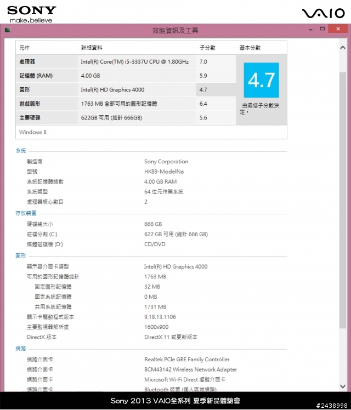The height and width of the screenshot is (410, 351).
Task: Click the 64 位元作業系統 value
Action: [164, 192]
